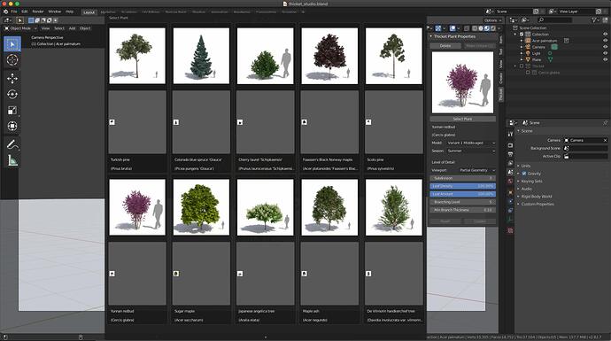Open the viewport Add menu
This screenshot has width=611, height=341.
pos(72,28)
